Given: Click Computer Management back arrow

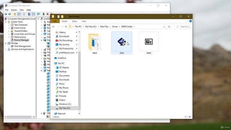Looking at the screenshot, I should (x=6, y=14).
